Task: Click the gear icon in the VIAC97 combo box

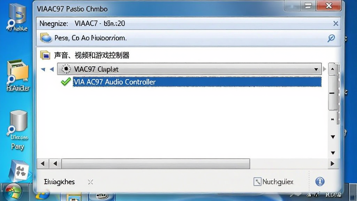Action: pyautogui.click(x=66, y=69)
